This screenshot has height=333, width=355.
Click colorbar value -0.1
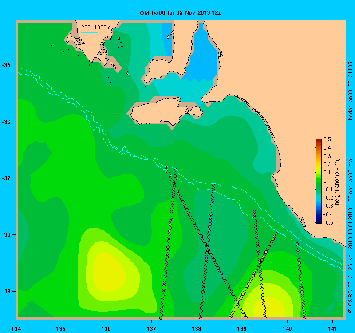click(x=327, y=190)
